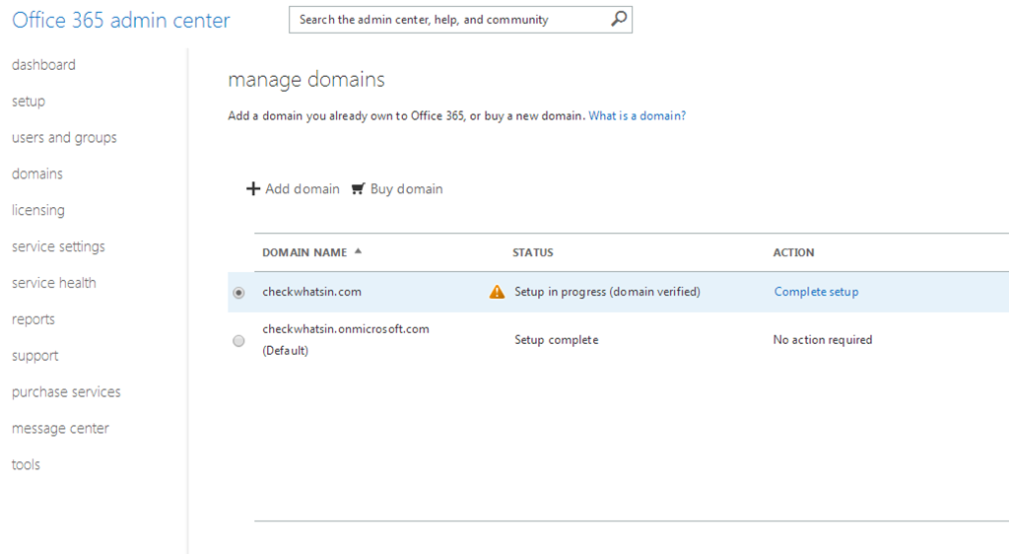1009x554 pixels.
Task: Click the Complete setup link
Action: click(816, 292)
